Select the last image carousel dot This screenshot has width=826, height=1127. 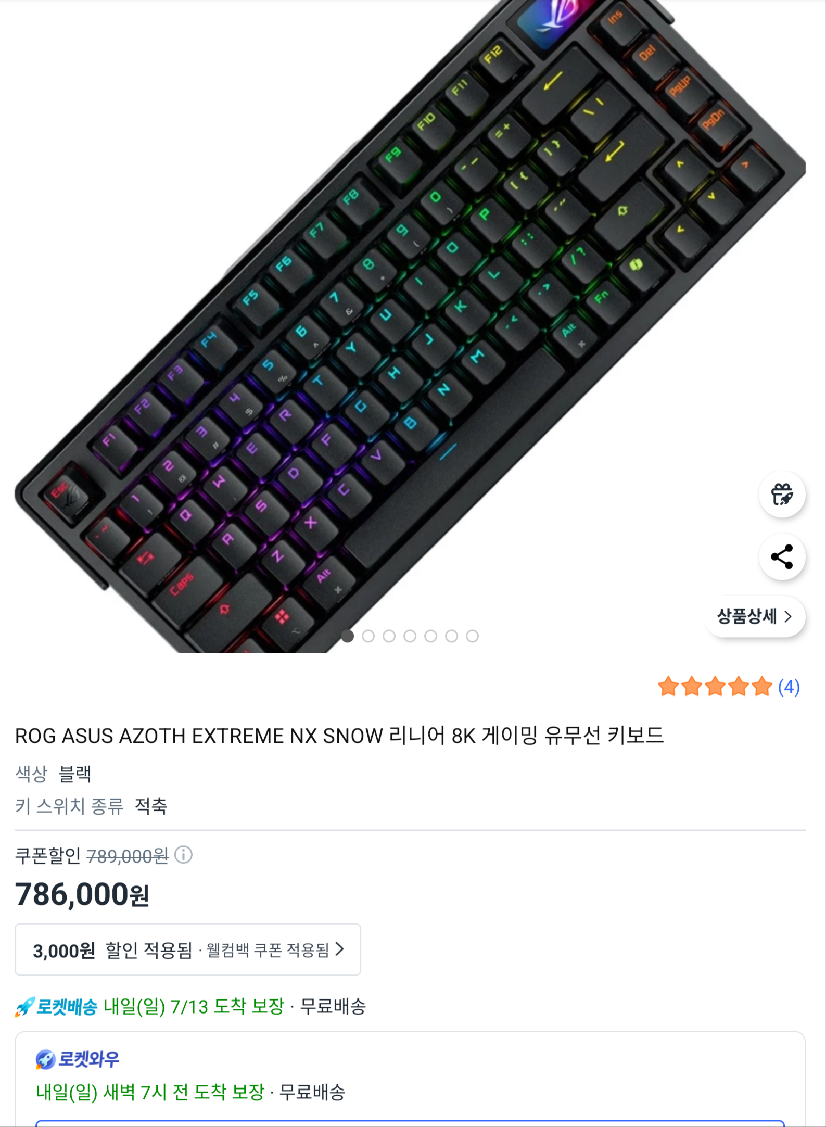pyautogui.click(x=472, y=636)
